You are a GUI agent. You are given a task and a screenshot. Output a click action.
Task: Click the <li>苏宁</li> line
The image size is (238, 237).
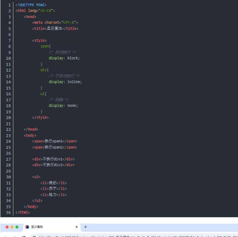pos(54,188)
